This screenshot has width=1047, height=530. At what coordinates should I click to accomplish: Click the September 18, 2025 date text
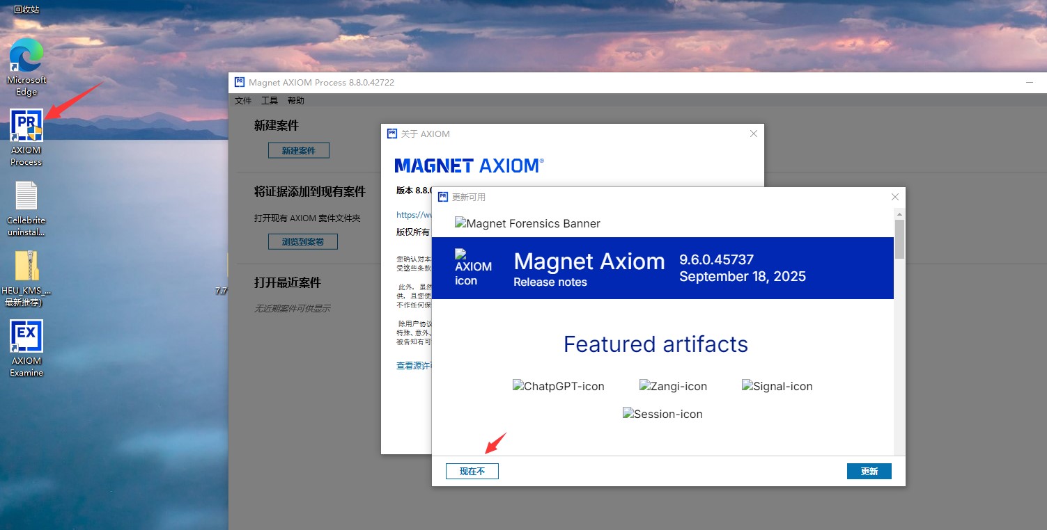coord(743,276)
